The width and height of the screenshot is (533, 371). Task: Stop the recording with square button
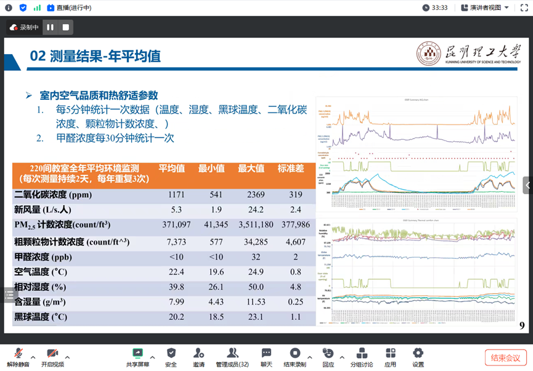pos(65,27)
